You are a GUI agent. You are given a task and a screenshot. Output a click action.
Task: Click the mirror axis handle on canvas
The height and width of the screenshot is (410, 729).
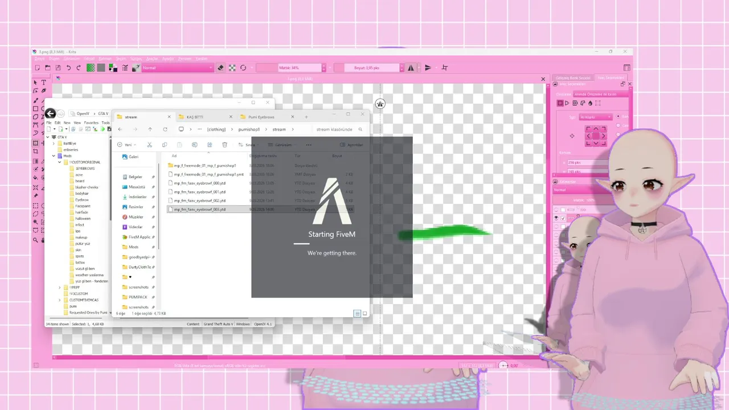(380, 104)
